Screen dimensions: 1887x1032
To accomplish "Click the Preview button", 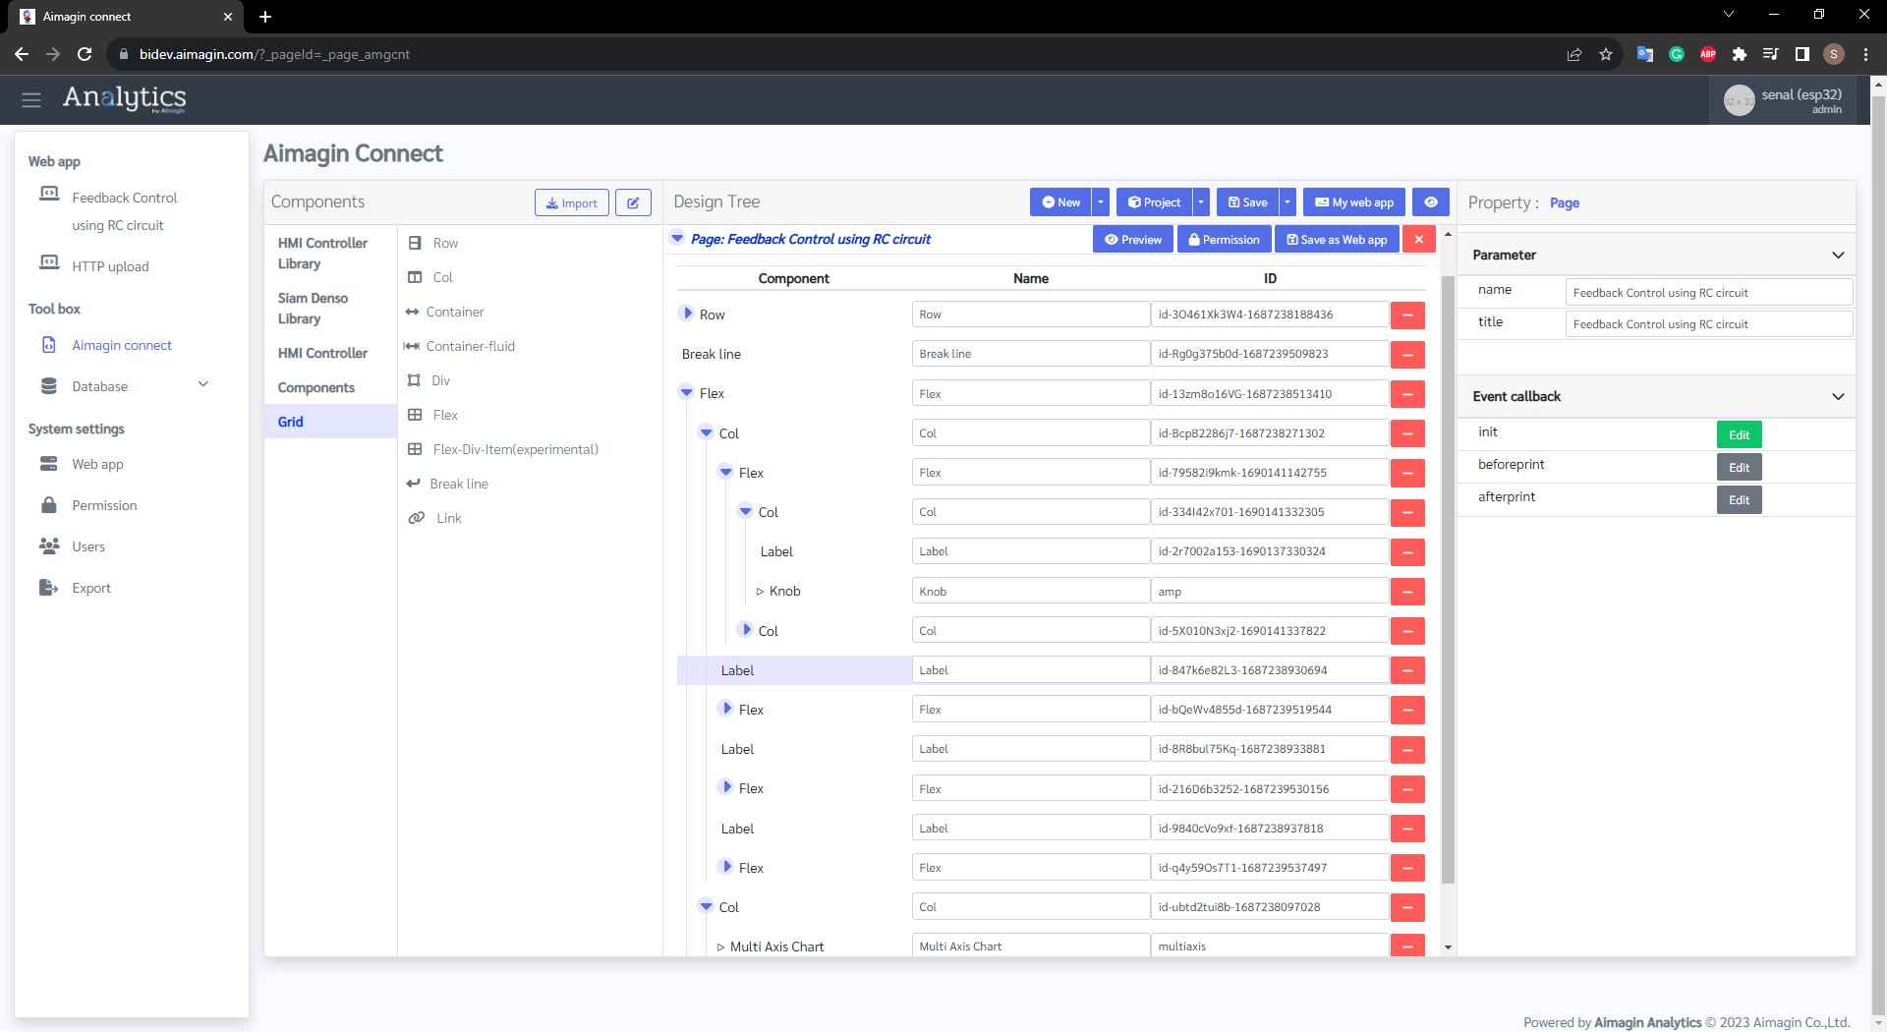I will [x=1132, y=240].
